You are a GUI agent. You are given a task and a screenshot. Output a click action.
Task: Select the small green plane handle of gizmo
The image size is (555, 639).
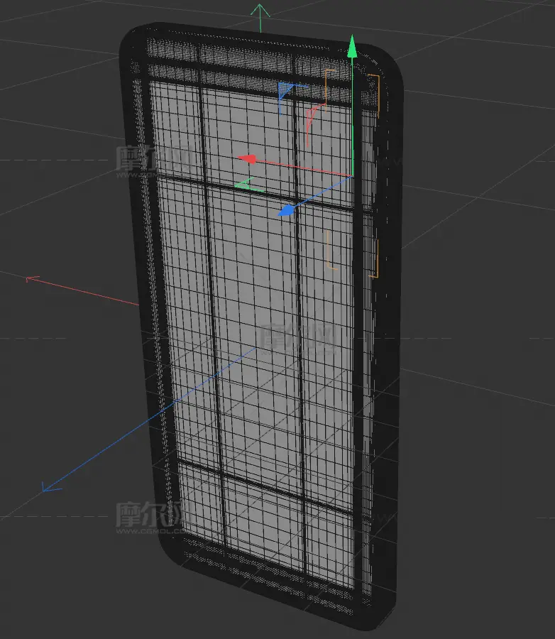point(245,185)
